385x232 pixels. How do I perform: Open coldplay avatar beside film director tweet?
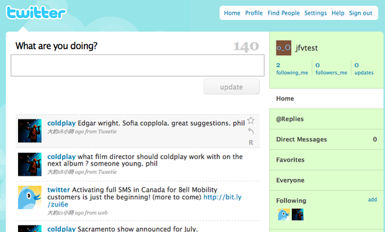coord(30,164)
